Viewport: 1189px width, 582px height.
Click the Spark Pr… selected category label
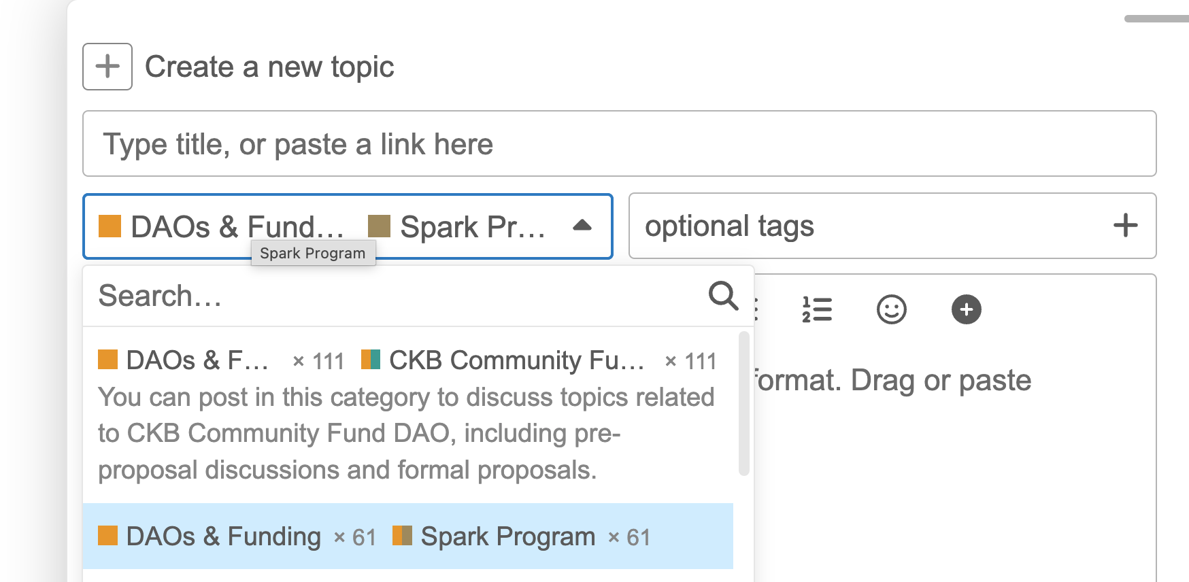473,227
